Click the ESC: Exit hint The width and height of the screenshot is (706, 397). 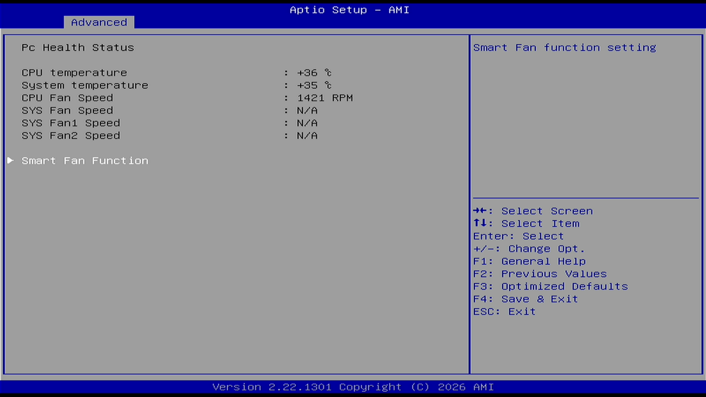(x=504, y=312)
